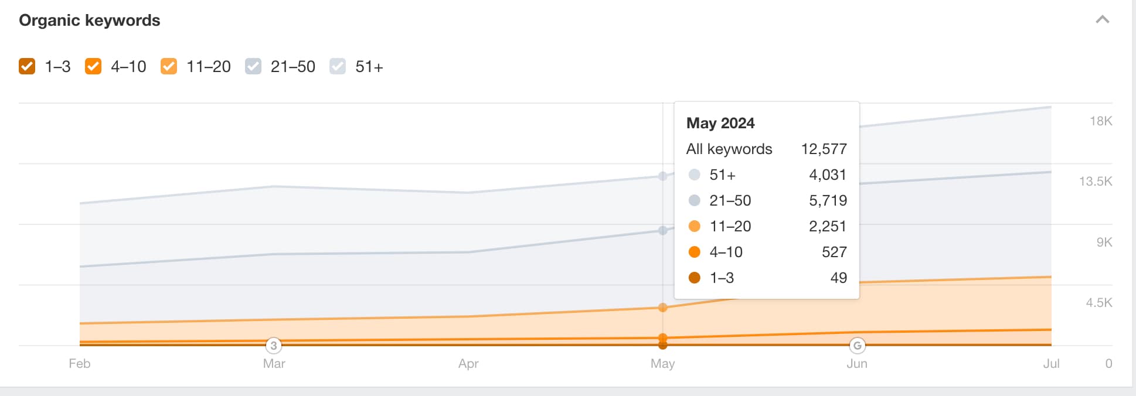Toggle the 21–50 positions checkbox
The image size is (1136, 396).
coord(253,67)
